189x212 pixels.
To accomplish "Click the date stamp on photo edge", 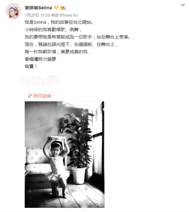I will tap(30, 197).
